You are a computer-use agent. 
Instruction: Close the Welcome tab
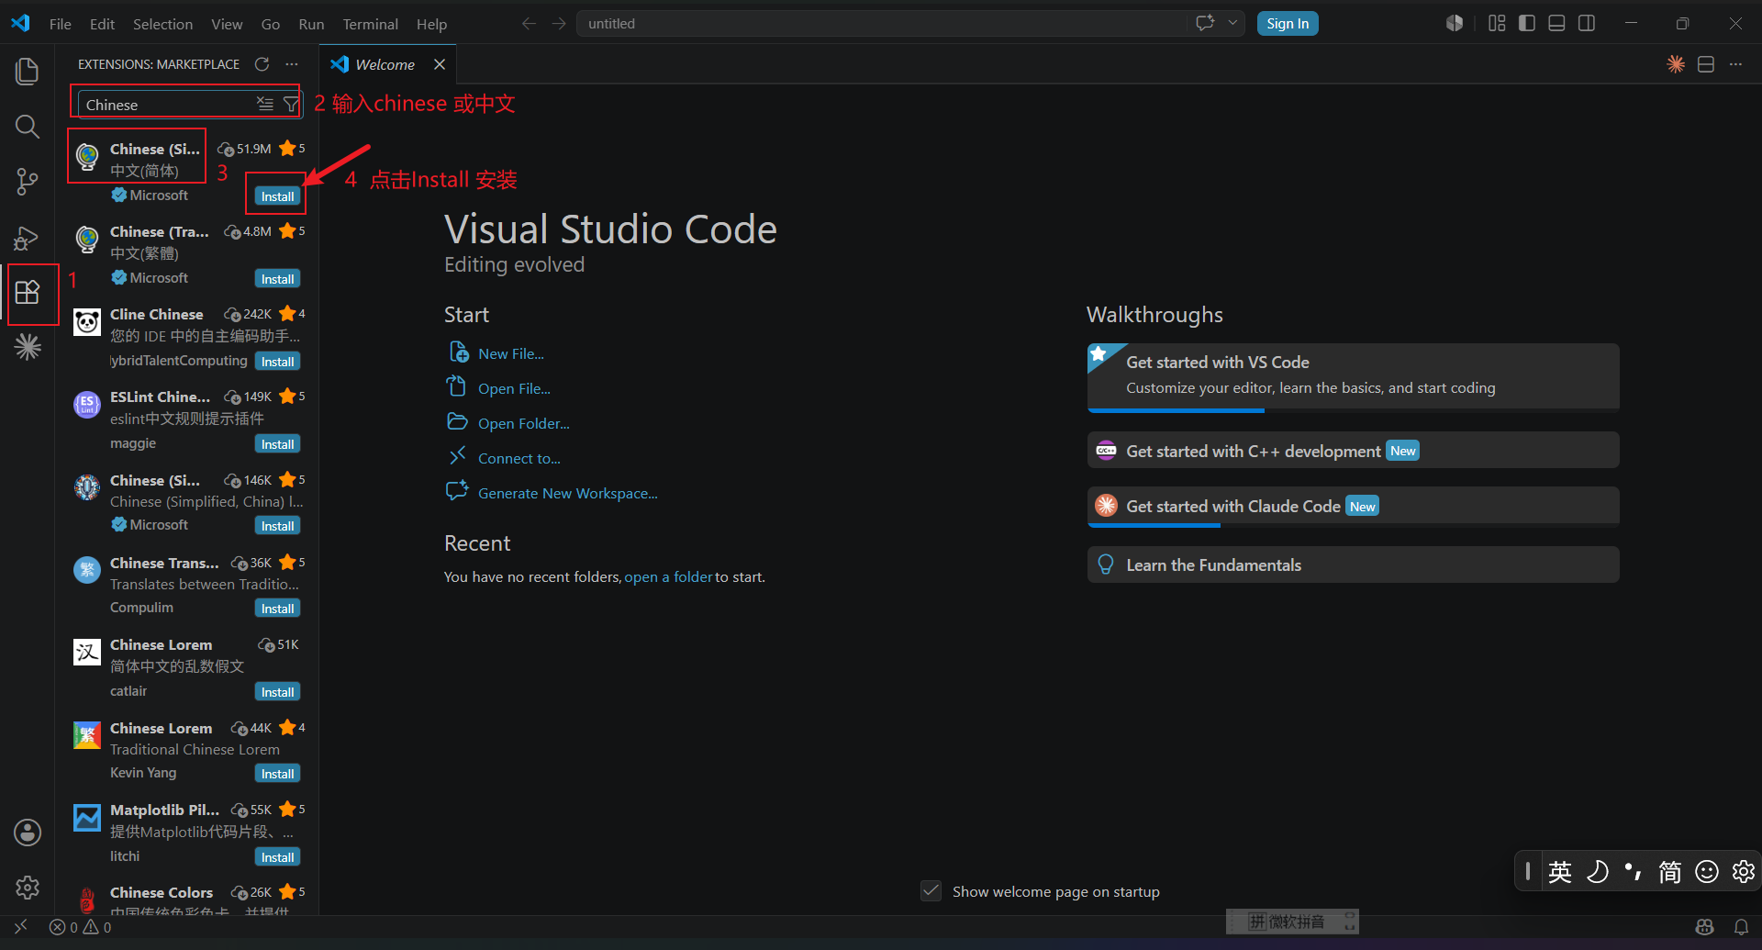click(x=440, y=64)
